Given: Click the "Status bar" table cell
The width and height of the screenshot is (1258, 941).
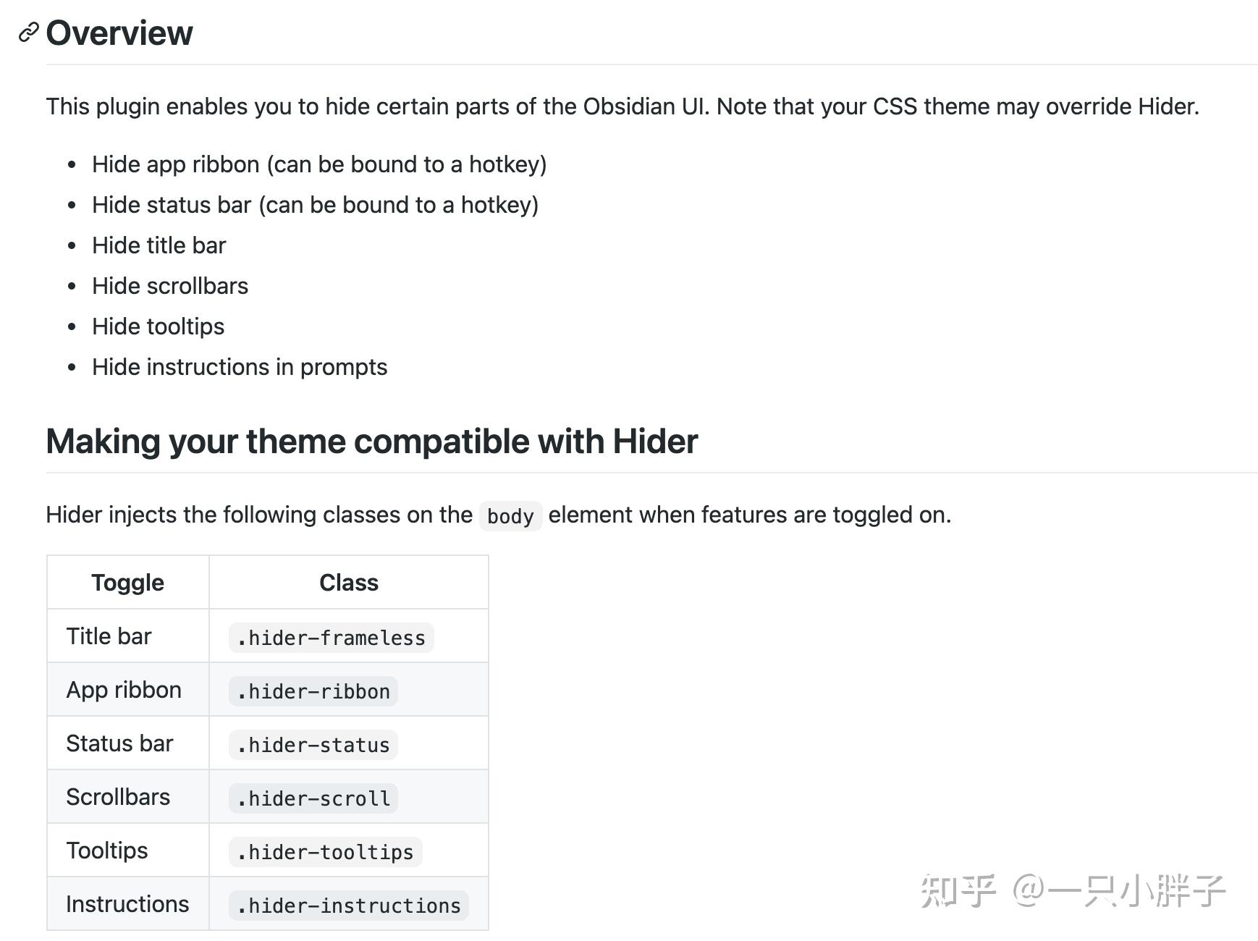Looking at the screenshot, I should tap(119, 743).
